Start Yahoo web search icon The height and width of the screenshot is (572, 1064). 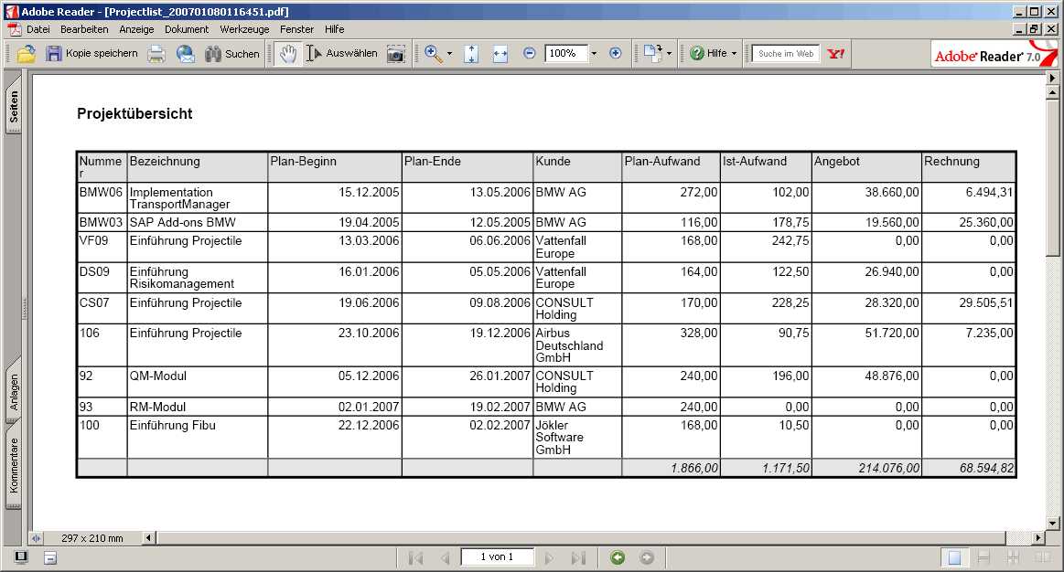pyautogui.click(x=836, y=54)
